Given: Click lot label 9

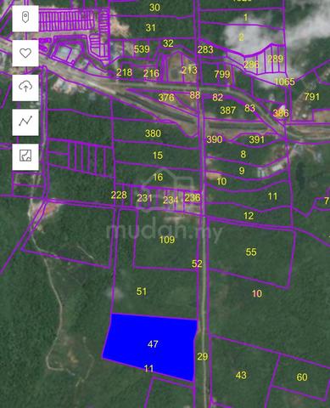Looking at the screenshot, I should pos(242,171).
